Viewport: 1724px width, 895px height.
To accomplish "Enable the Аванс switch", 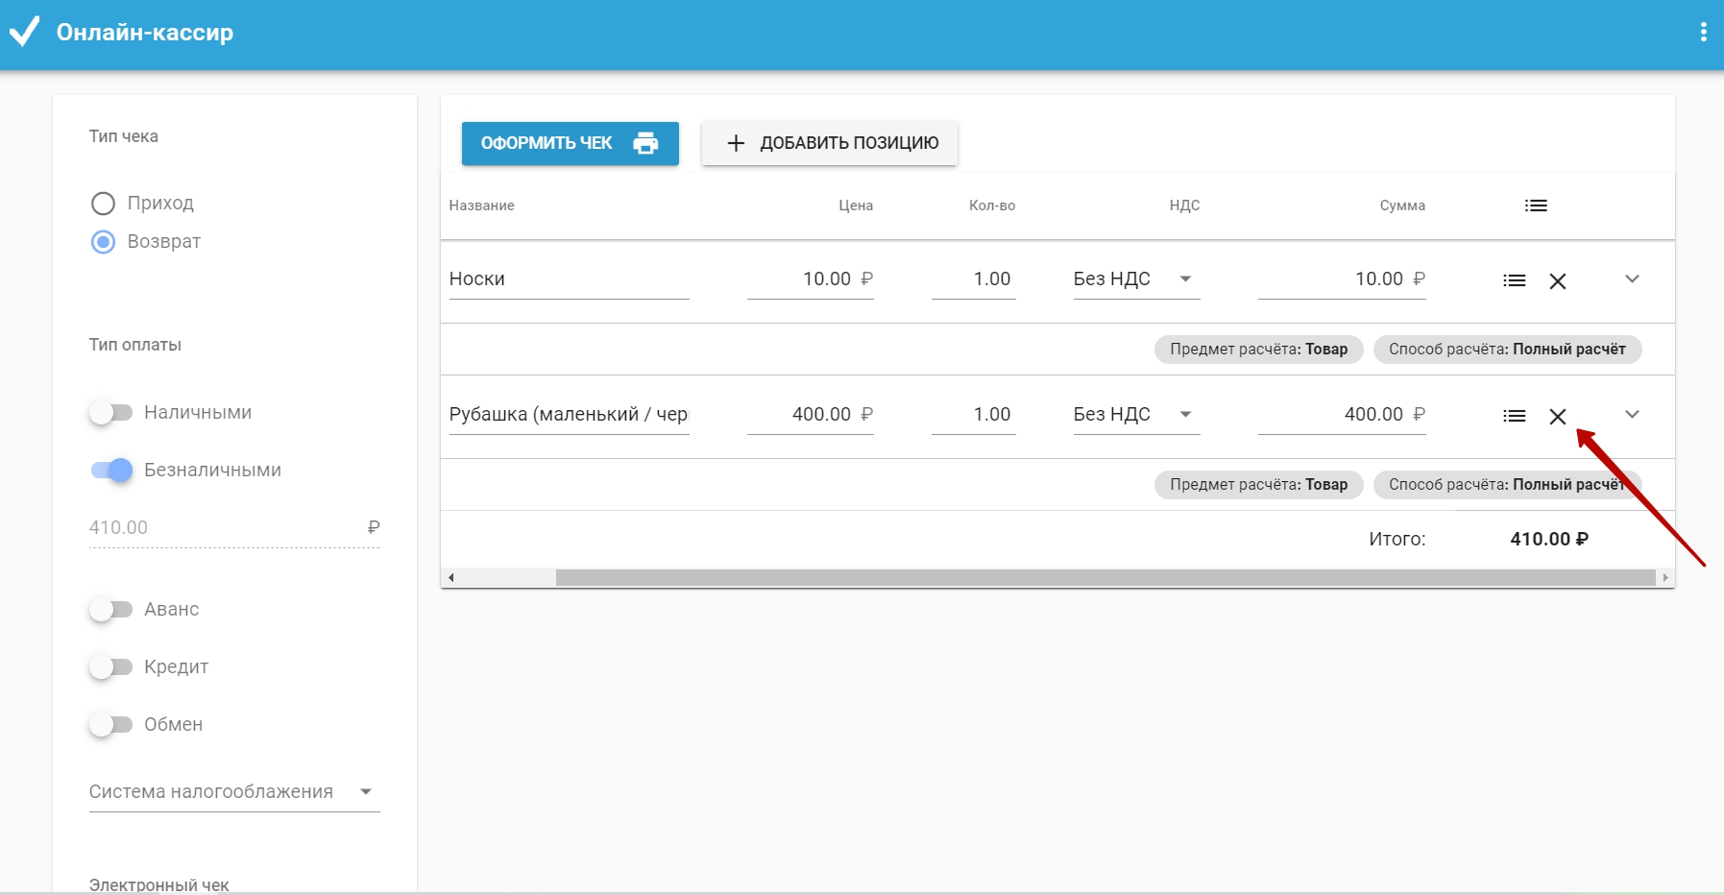I will point(110,610).
